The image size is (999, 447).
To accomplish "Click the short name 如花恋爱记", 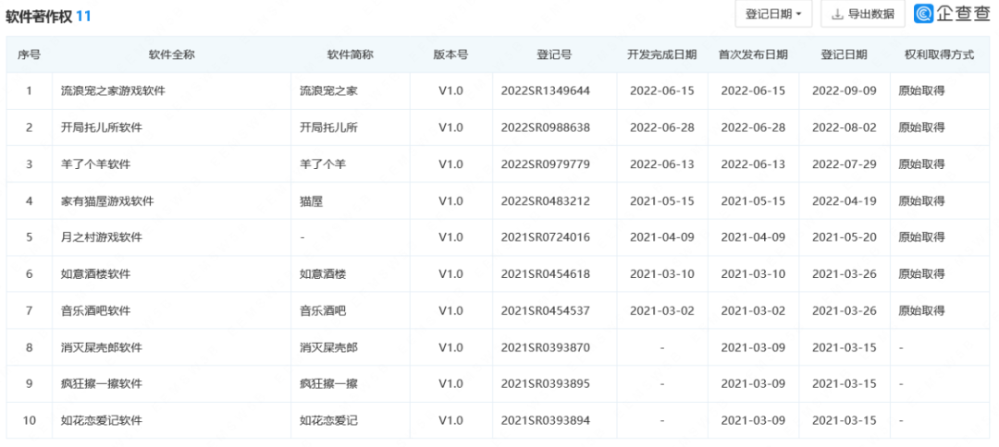I will coord(328,421).
